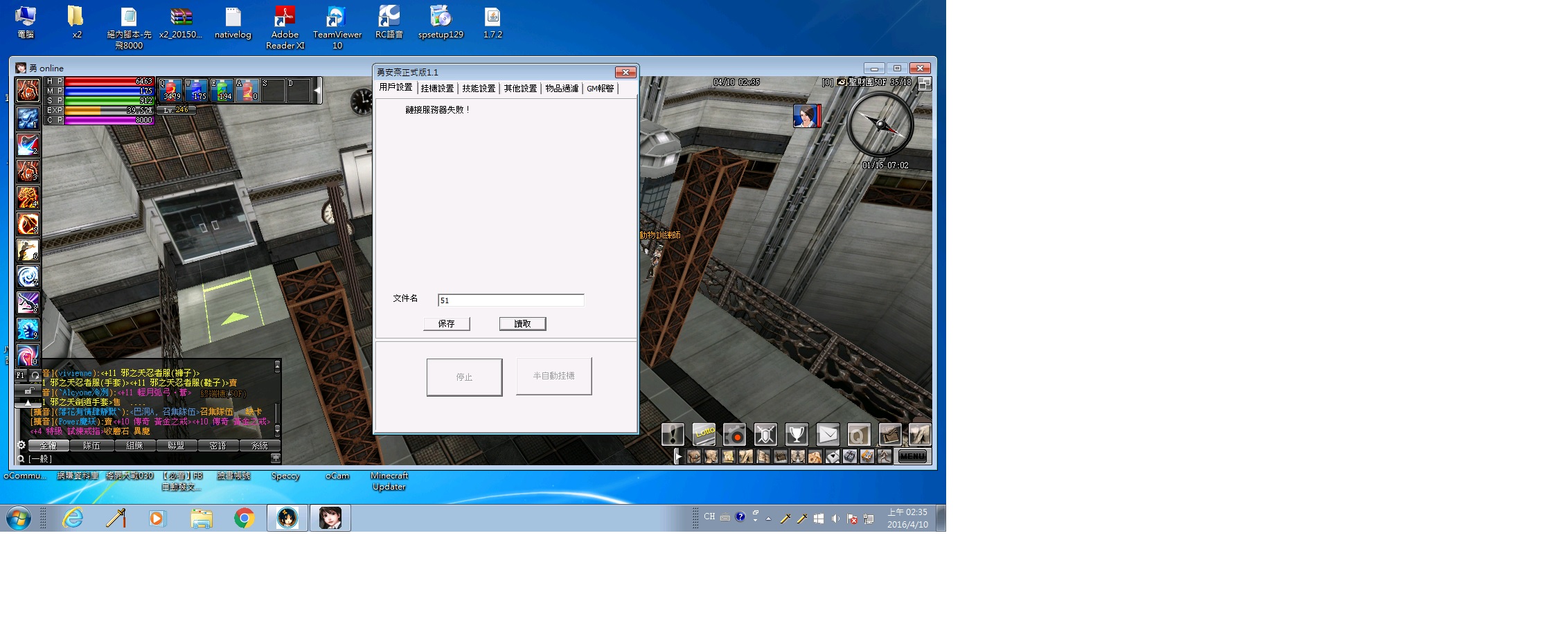Select skill slot 6 martial pose icon

[28, 250]
